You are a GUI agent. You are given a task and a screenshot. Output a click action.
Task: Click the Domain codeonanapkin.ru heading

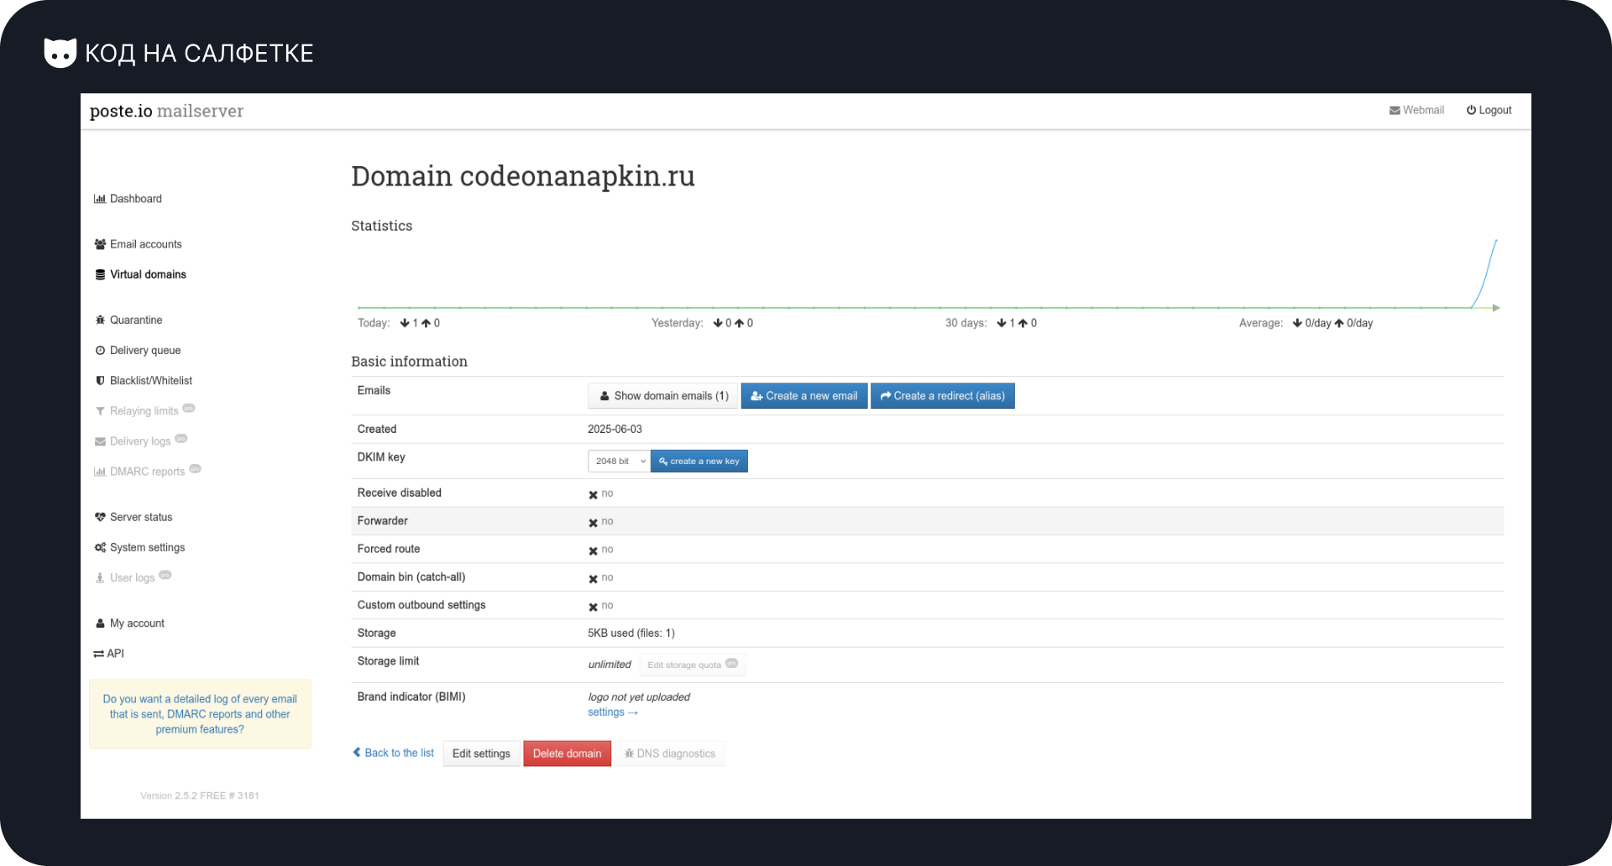pyautogui.click(x=523, y=176)
